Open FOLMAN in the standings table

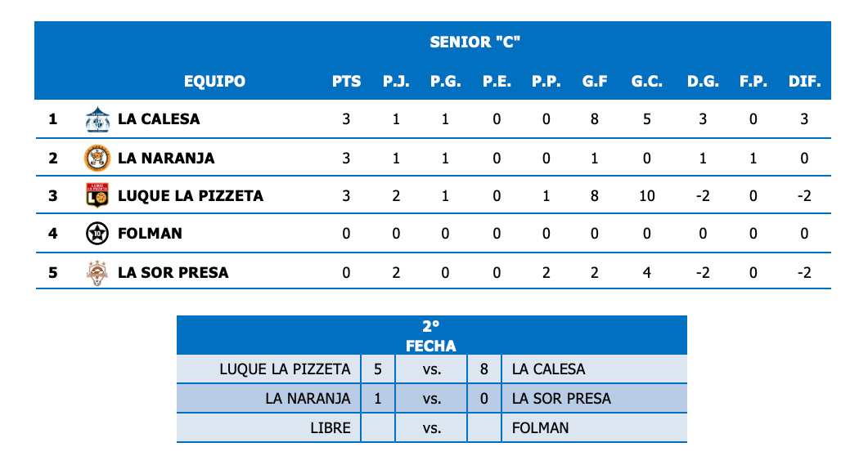[150, 234]
